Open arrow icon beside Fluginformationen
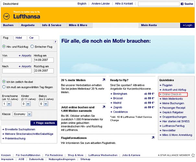 (153, 137)
